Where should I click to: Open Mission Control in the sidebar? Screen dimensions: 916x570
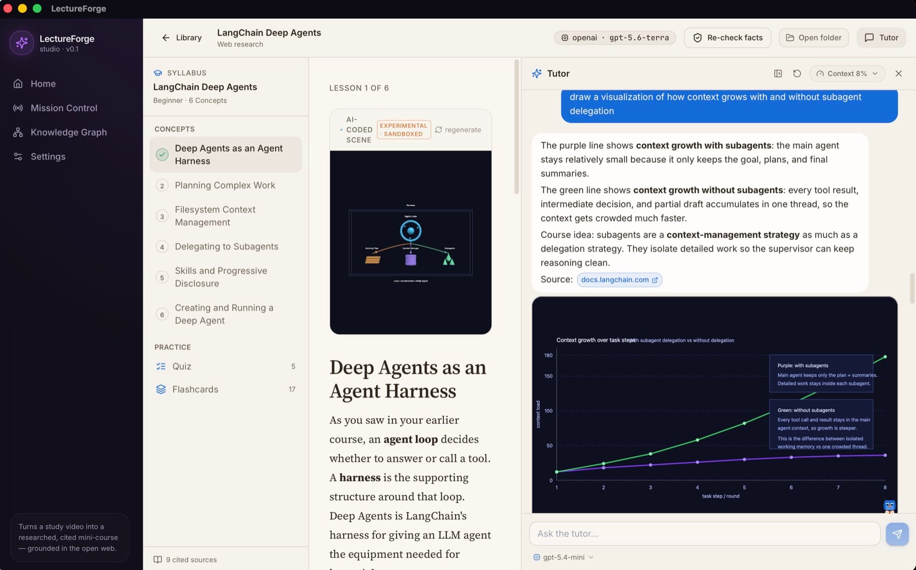[x=71, y=108]
